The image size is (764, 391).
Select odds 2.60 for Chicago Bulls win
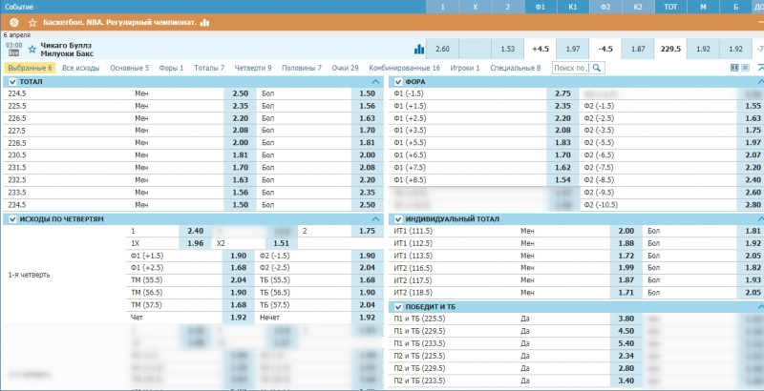[441, 49]
